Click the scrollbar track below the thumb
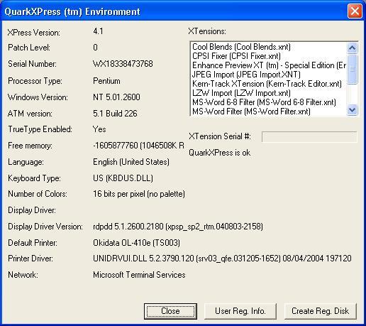This screenshot has height=326, width=366. 352,94
